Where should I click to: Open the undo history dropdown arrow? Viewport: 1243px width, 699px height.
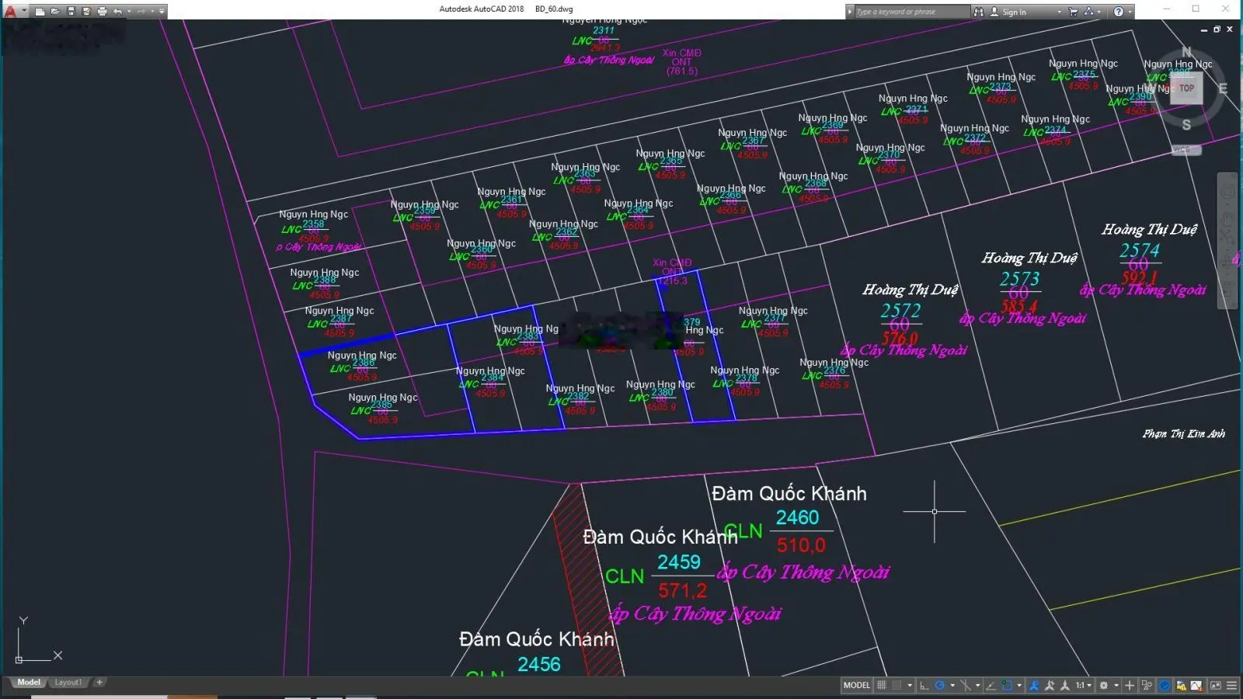pyautogui.click(x=129, y=12)
